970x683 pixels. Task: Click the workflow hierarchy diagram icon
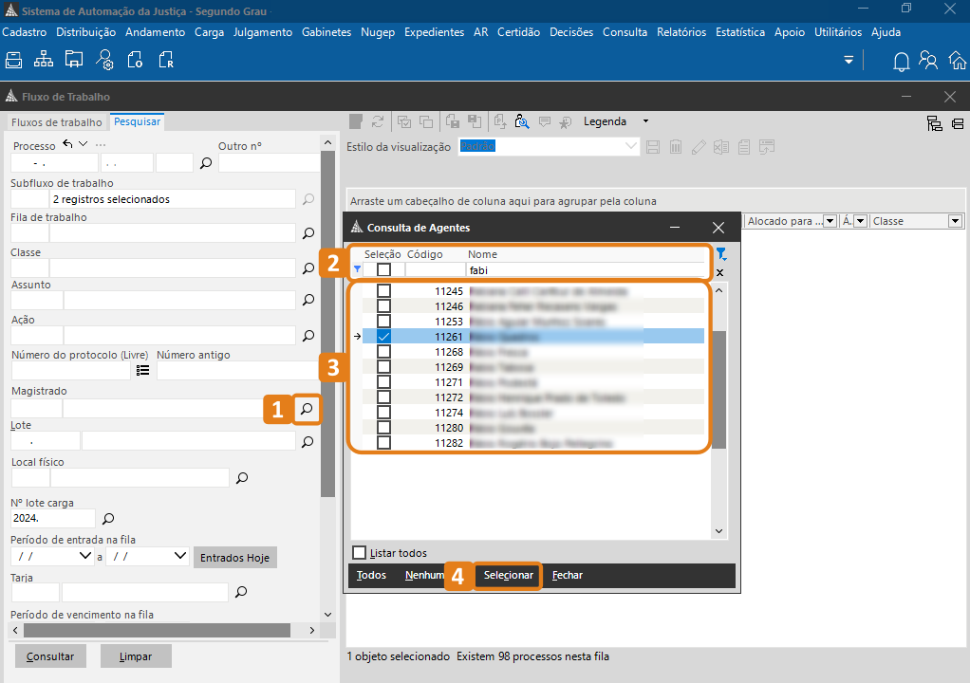click(x=44, y=60)
